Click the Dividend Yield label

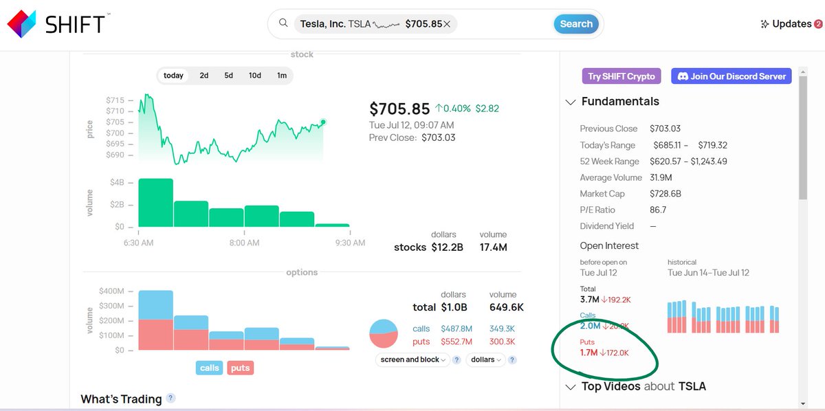click(x=606, y=226)
